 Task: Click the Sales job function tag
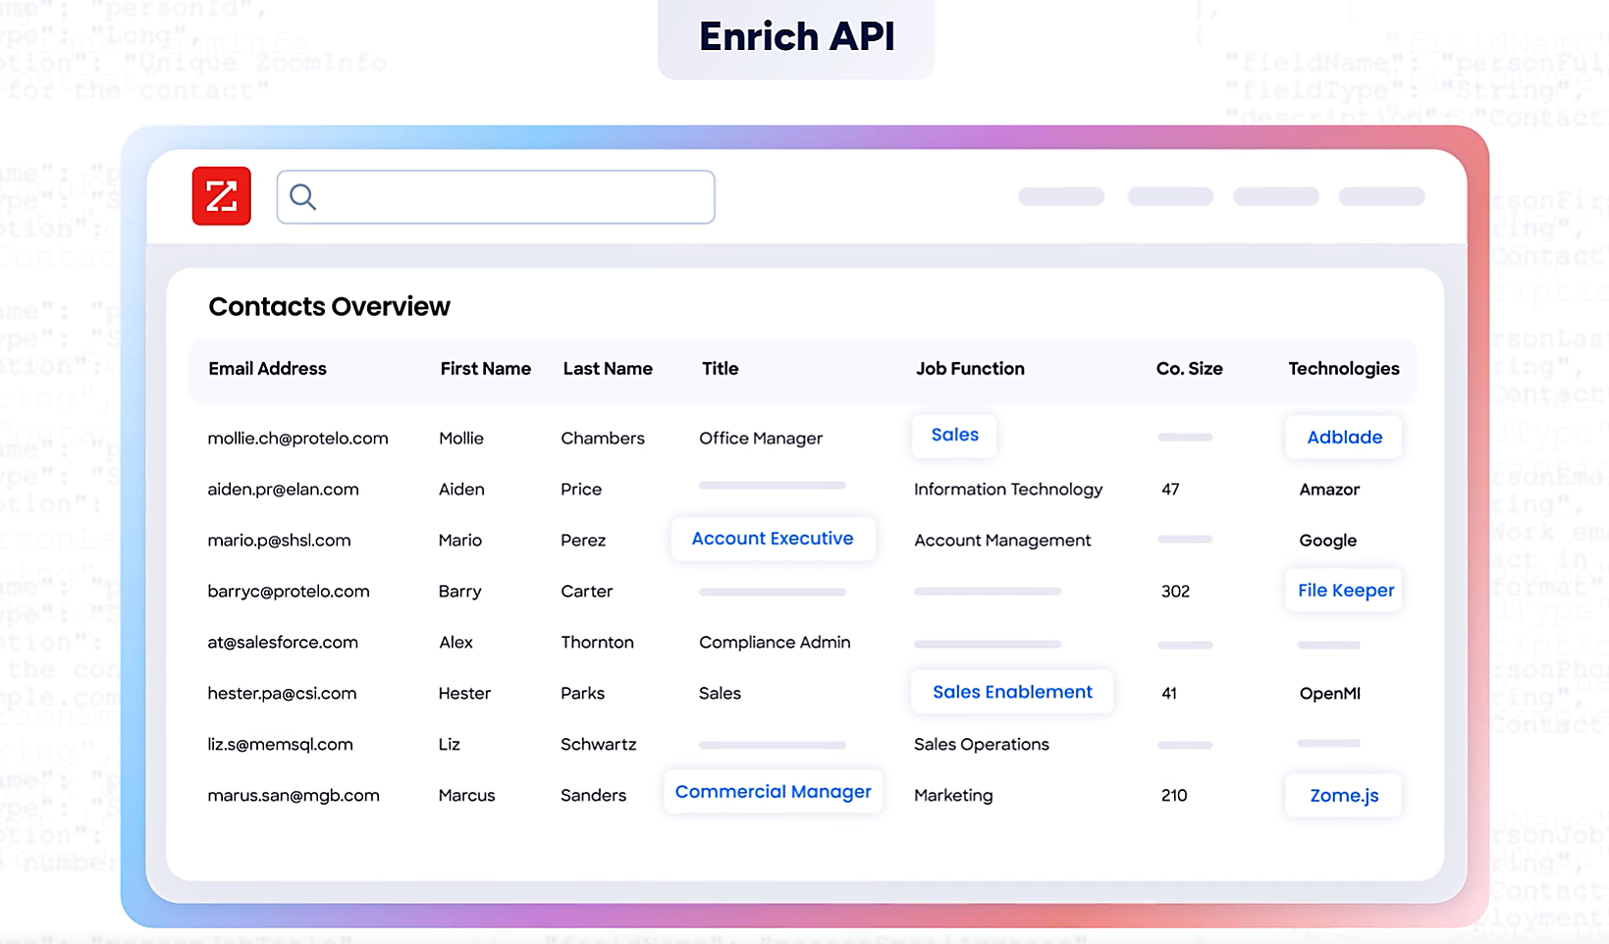954,435
